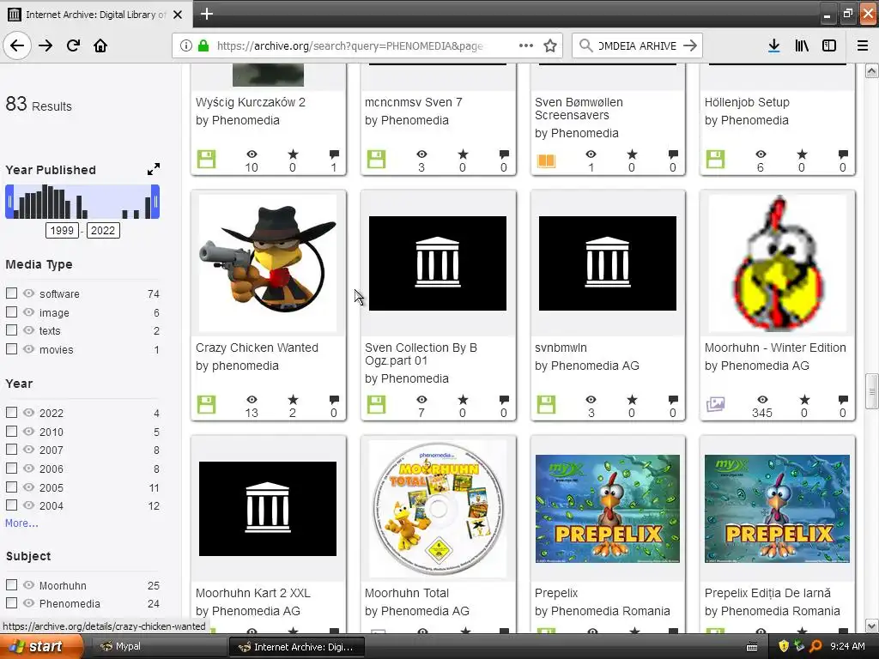
Task: Click the system tray security shield icon
Action: pos(784,646)
